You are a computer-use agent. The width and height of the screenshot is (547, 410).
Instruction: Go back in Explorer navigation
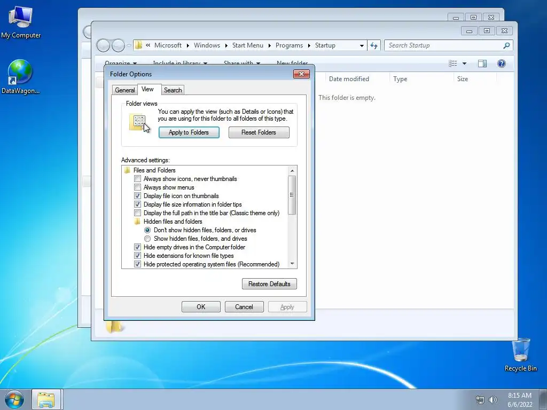pos(103,45)
